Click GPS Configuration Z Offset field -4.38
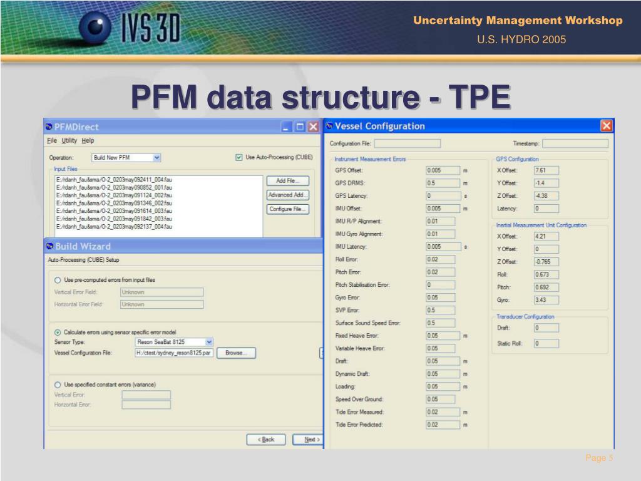The width and height of the screenshot is (641, 481). 546,196
